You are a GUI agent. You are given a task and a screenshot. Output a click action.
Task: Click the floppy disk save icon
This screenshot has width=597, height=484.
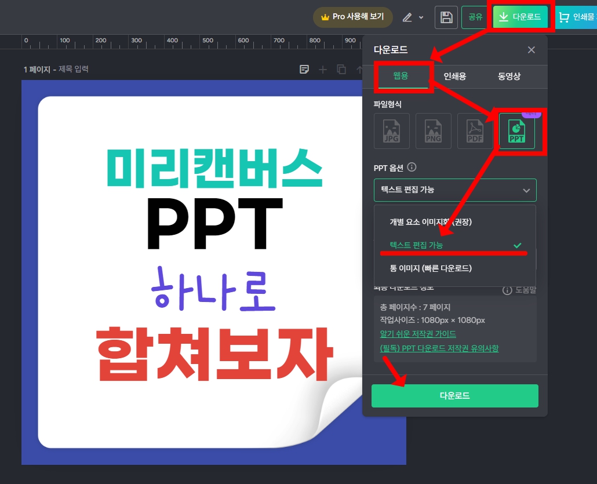(445, 17)
